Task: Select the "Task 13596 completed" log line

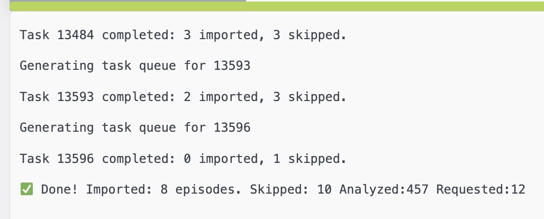Action: point(183,159)
